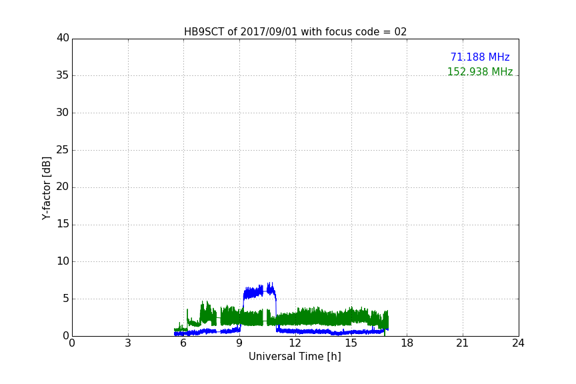The height and width of the screenshot is (384, 576).
Task: Click y-axis tick label 30
Action: coord(63,113)
